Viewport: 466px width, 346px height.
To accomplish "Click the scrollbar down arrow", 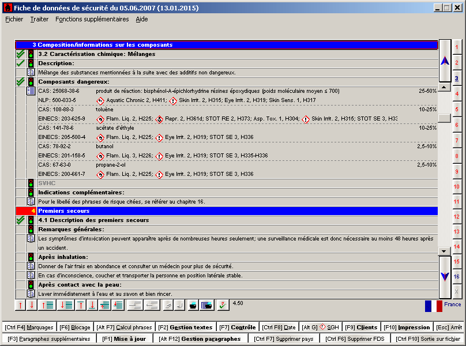I will (444, 251).
